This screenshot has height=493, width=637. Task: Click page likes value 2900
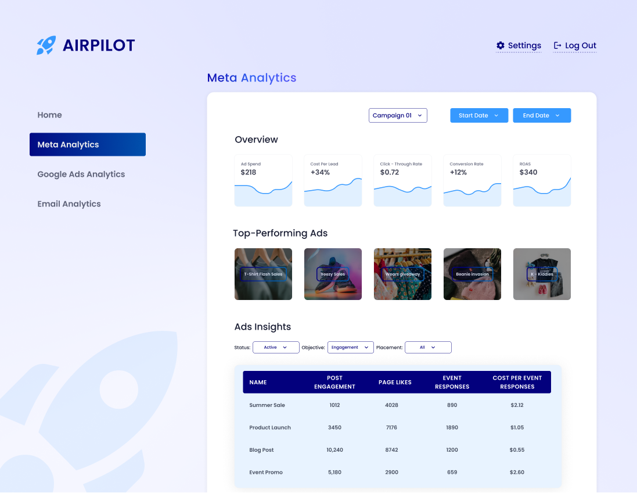[x=391, y=472]
